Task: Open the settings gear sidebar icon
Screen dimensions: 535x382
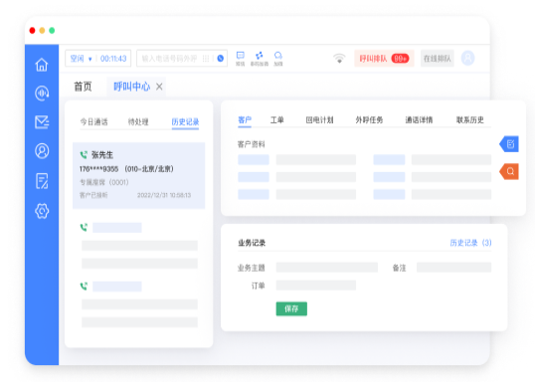Action: pyautogui.click(x=42, y=211)
